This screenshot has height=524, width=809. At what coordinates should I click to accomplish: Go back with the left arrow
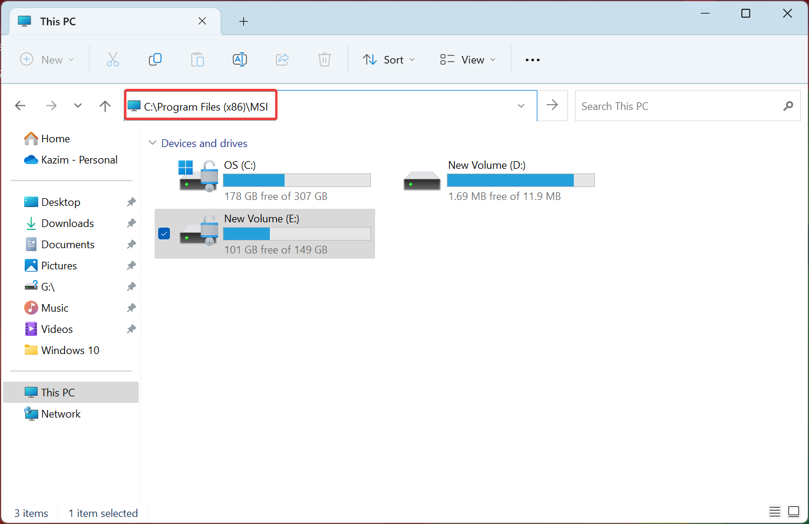point(21,106)
